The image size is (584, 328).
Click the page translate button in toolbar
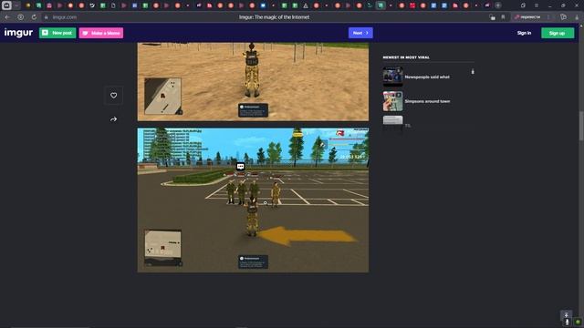pos(527,17)
